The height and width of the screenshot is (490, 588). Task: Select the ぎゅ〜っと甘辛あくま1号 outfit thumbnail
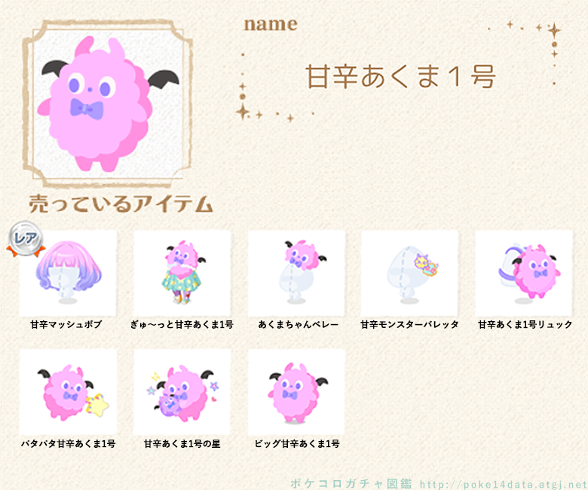182,274
